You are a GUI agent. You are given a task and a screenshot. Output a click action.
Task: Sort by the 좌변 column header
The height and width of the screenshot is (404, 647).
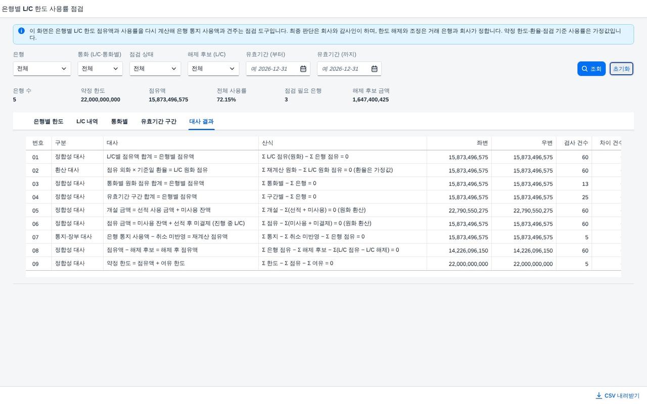pos(459,143)
